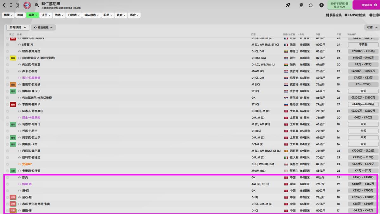
Task: Tick the selection circle for 尼科尔·罗维拉
Action: (7, 157)
